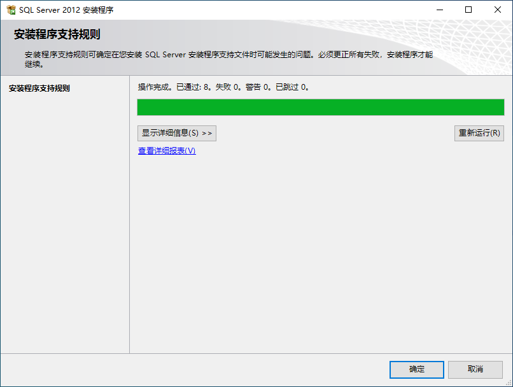The image size is (513, 387).
Task: Click the blank details area under the report link
Action: 321,255
